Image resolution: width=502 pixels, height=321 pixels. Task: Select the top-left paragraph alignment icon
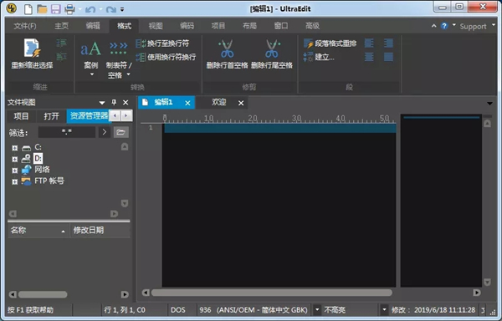tap(369, 43)
